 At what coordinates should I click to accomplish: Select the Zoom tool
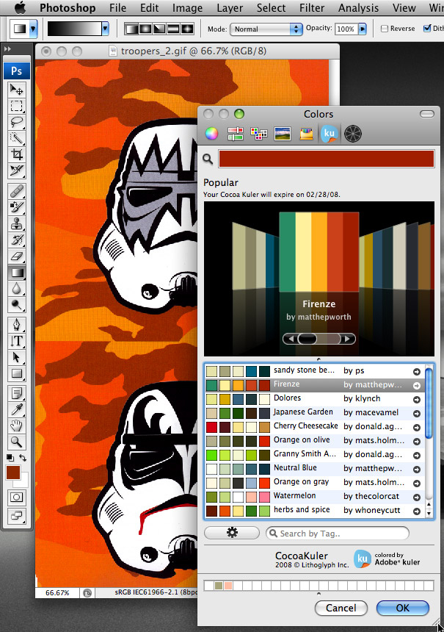(x=16, y=442)
